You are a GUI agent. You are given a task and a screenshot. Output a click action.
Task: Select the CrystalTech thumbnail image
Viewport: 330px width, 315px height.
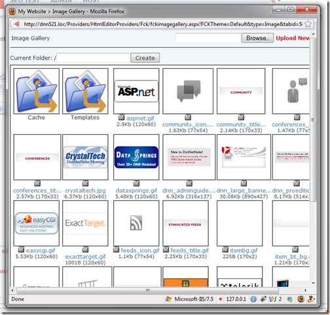[85, 157]
